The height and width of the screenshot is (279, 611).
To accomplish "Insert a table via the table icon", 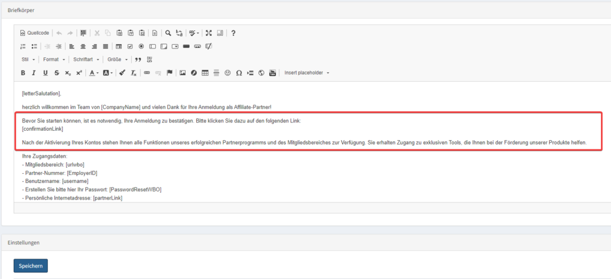I will (x=205, y=73).
